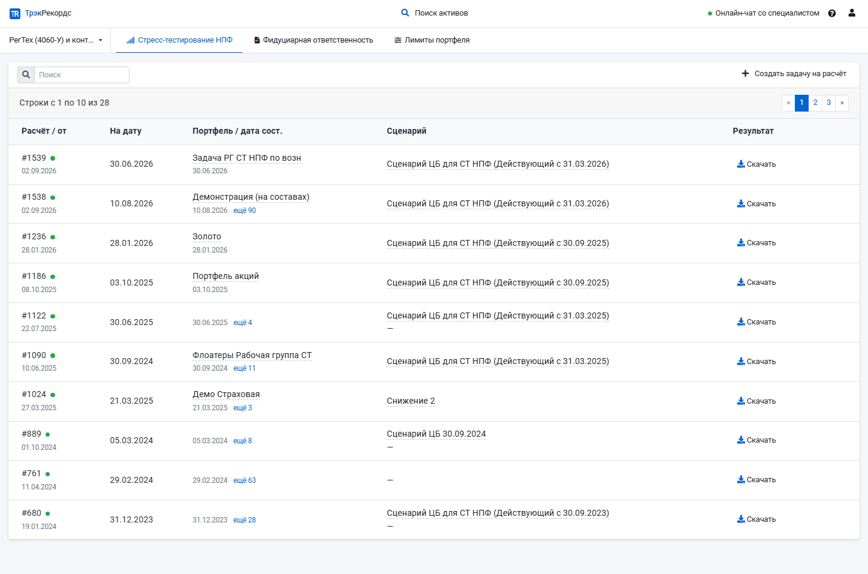Click the download icon for calculation #1186
Viewport: 868px width, 574px height.
741,282
